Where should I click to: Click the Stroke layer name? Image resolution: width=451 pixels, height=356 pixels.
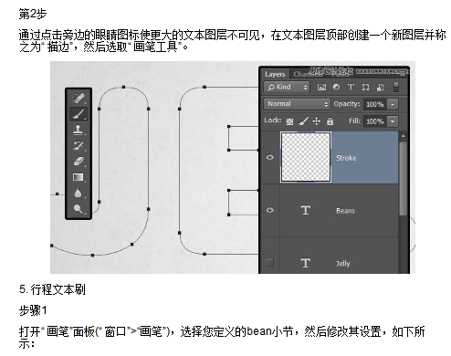pos(346,158)
